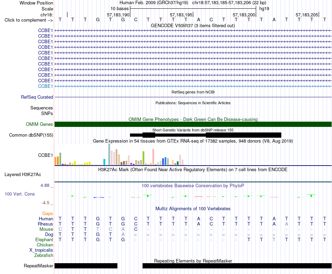
Task: Click the longer right RepeatMasker black block
Action: [237, 266]
